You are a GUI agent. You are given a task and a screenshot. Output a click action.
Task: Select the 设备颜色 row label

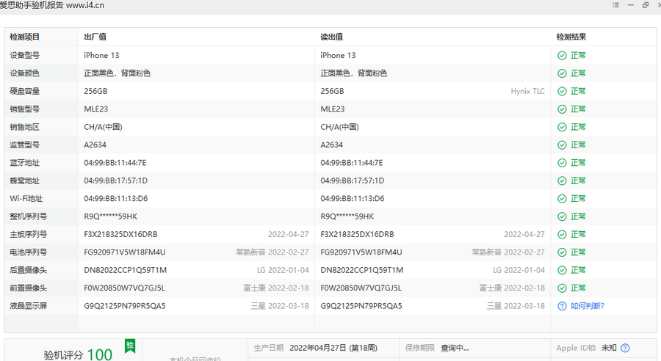[x=24, y=73]
